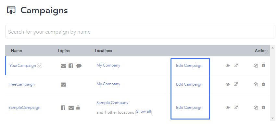Focus the campaign name search field
Image resolution: width=278 pixels, height=125 pixels.
coord(140,32)
